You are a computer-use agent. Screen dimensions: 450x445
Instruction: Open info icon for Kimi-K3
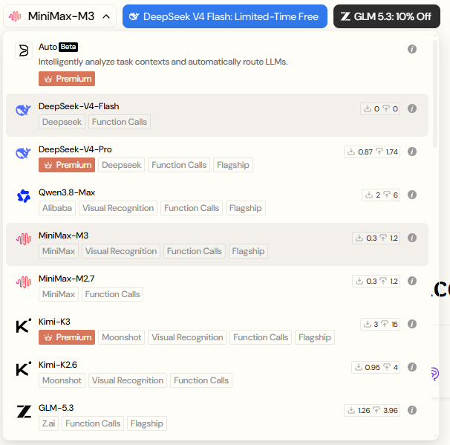point(412,324)
